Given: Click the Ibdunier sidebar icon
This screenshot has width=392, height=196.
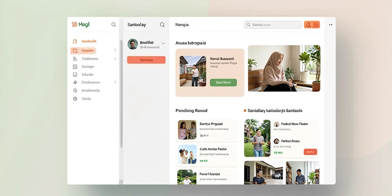Looking at the screenshot, I should click(75, 75).
